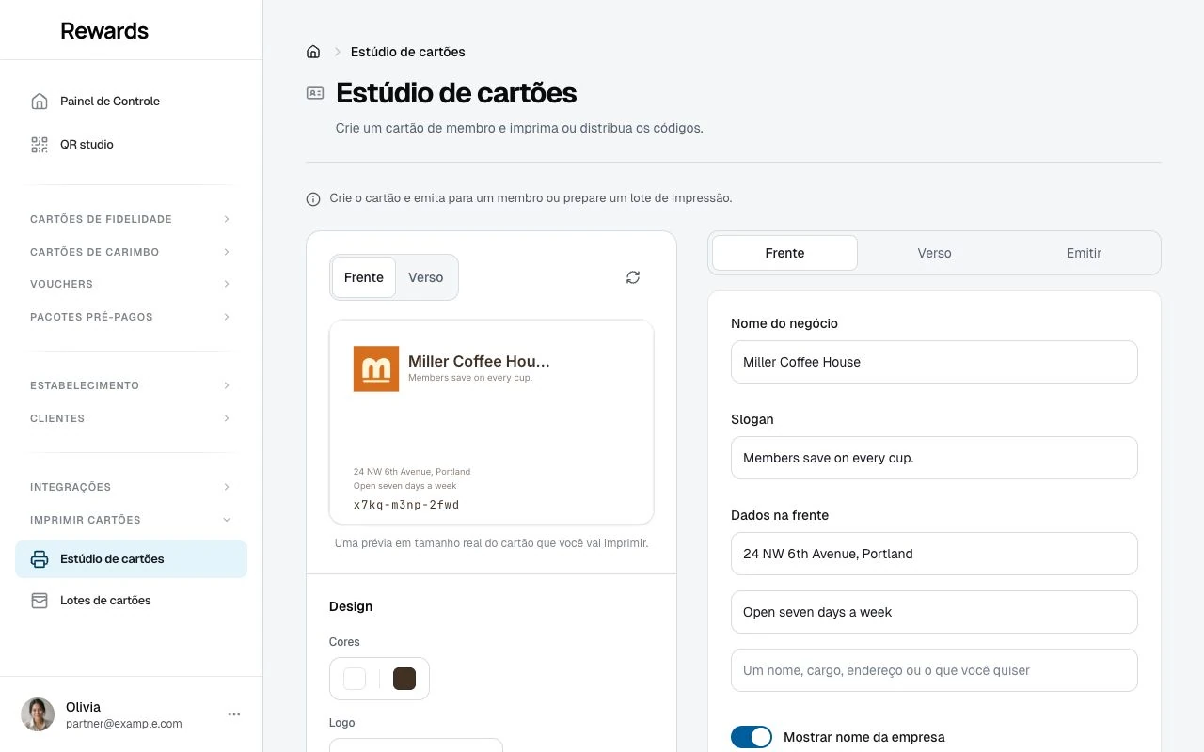Viewport: 1204px width, 752px height.
Task: Click Olivia's profile avatar
Action: pyautogui.click(x=38, y=714)
